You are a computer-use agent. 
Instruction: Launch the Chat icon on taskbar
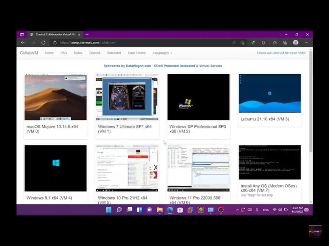[x=149, y=209]
